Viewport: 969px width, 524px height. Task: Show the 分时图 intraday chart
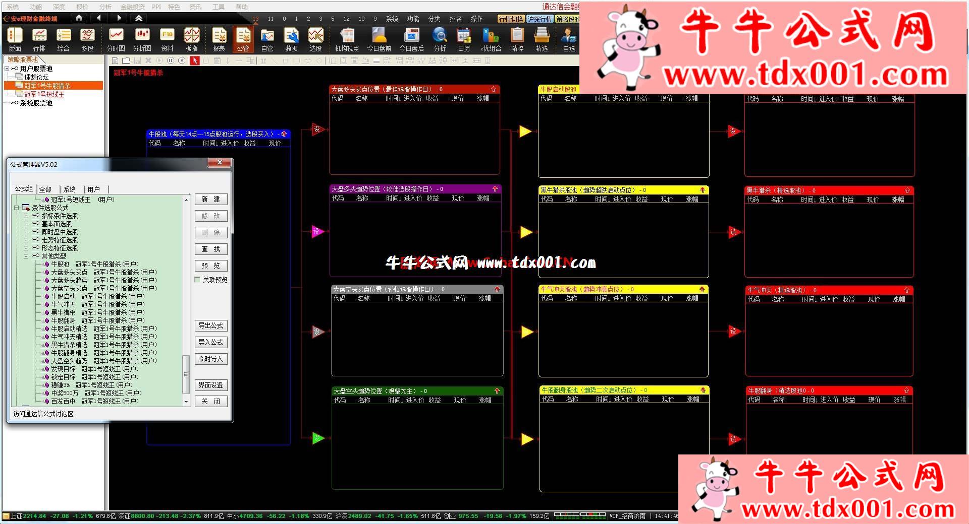[x=116, y=39]
